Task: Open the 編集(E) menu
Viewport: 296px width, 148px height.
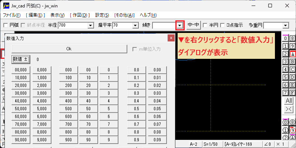Action: (35, 15)
